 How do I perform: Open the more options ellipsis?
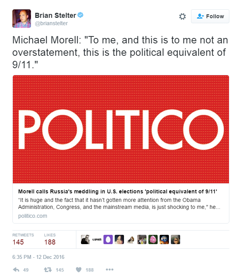pos(110,270)
